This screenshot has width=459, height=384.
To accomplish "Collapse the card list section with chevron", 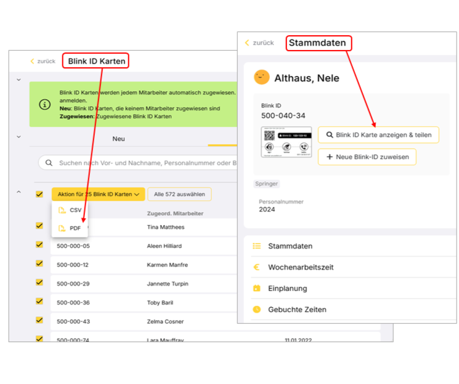I will pyautogui.click(x=18, y=192).
